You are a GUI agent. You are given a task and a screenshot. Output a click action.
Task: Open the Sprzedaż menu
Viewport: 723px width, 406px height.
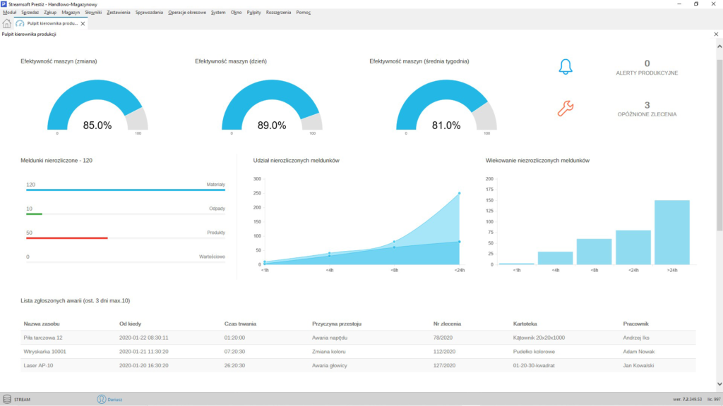pyautogui.click(x=30, y=13)
